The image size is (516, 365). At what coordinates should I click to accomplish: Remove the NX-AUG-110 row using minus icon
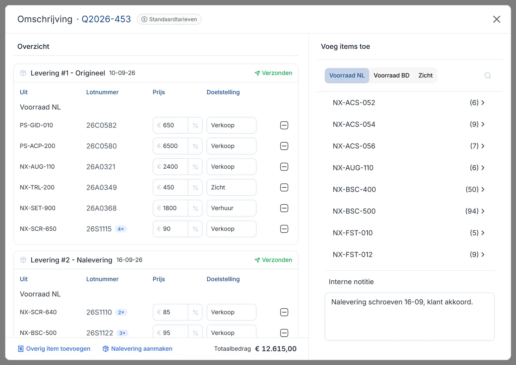(284, 167)
